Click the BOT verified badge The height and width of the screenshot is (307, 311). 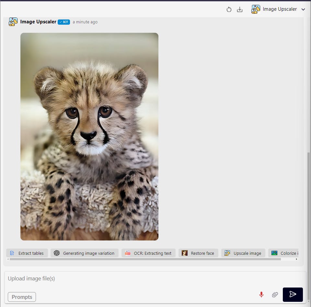click(x=64, y=22)
